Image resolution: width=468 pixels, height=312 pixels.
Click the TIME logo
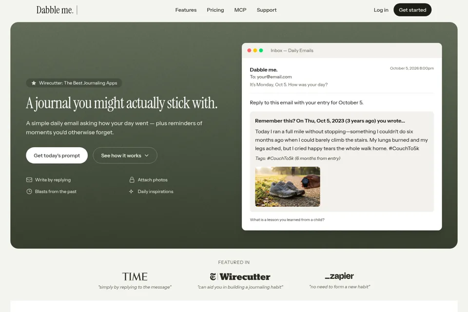[135, 276]
